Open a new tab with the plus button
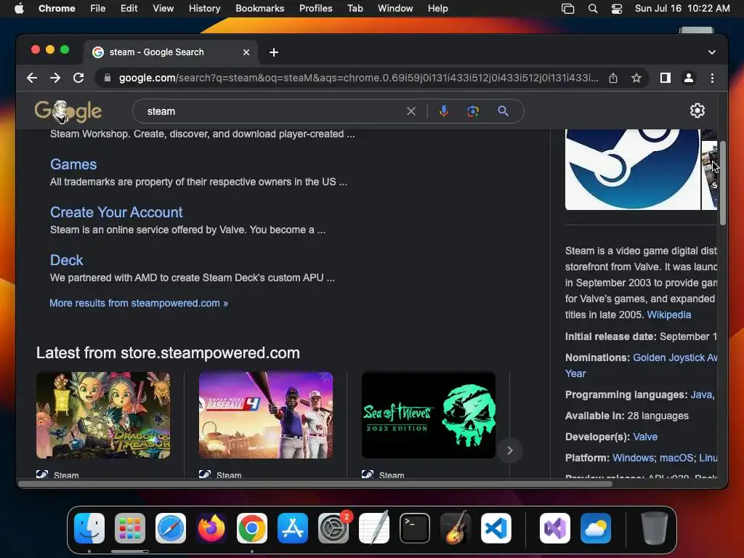The height and width of the screenshot is (558, 744). [x=274, y=52]
